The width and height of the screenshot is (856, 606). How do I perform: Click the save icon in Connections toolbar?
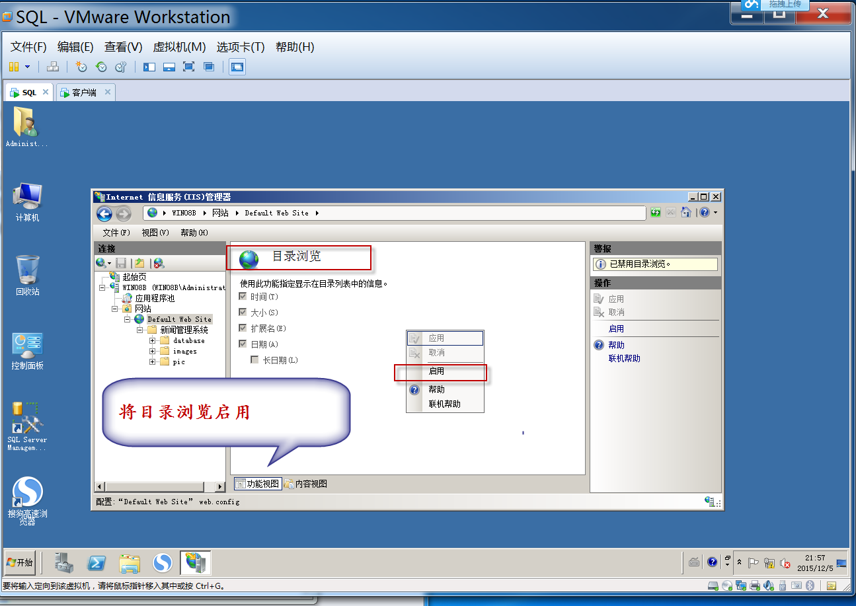121,263
